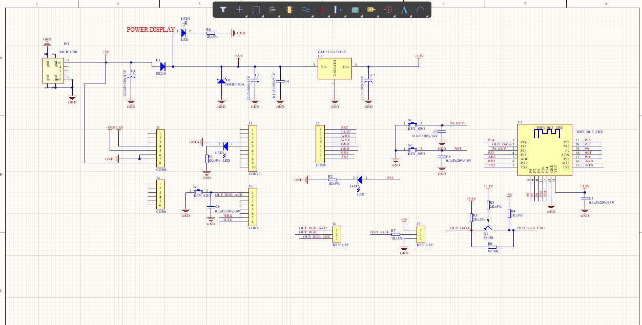Open the align objects tool
Image resolution: width=642 pixels, height=325 pixels.
(273, 9)
